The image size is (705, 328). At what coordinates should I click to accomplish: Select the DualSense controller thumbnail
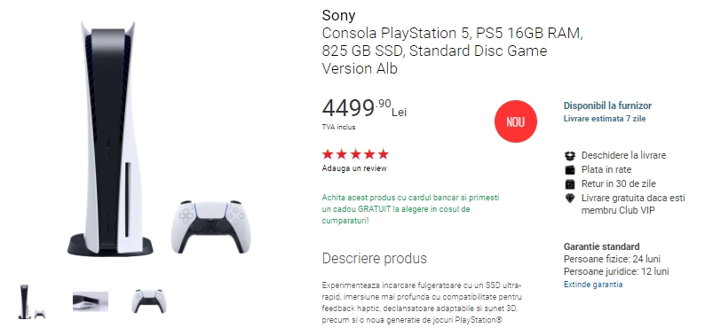[149, 301]
